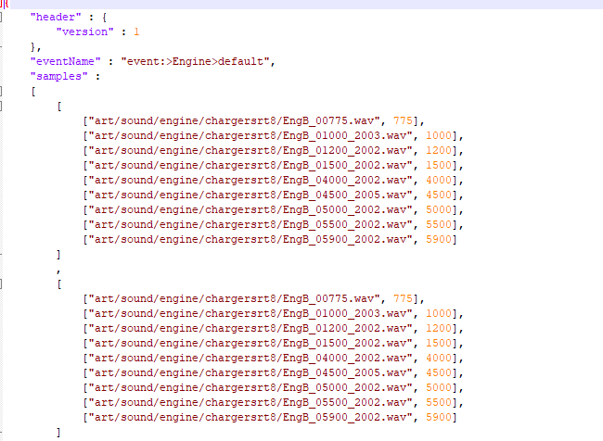Click the value 5000 in second samples array
The height and width of the screenshot is (441, 603).
(x=439, y=388)
